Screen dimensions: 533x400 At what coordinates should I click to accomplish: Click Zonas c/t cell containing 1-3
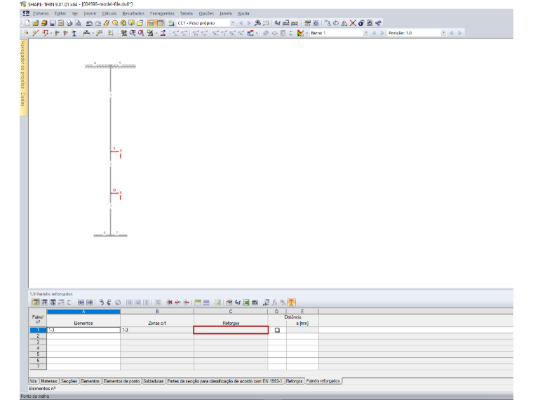(x=157, y=330)
